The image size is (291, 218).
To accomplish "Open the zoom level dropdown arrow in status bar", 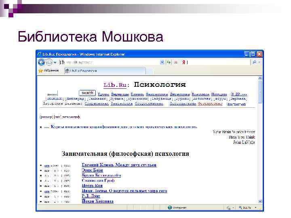I will point(256,208).
